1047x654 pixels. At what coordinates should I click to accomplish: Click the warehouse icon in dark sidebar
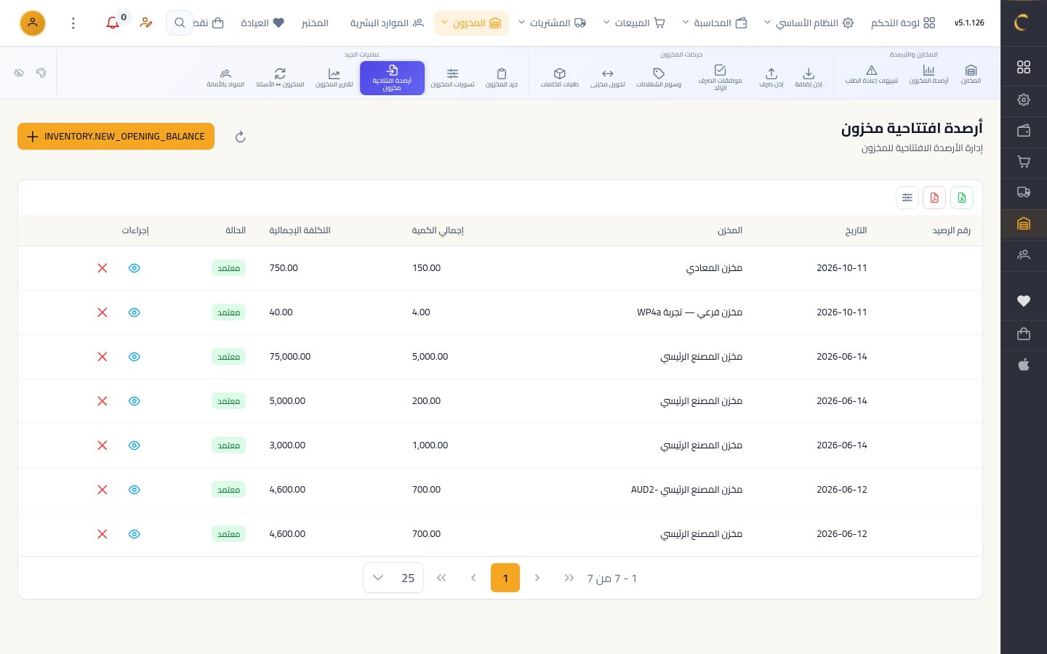pyautogui.click(x=1024, y=224)
